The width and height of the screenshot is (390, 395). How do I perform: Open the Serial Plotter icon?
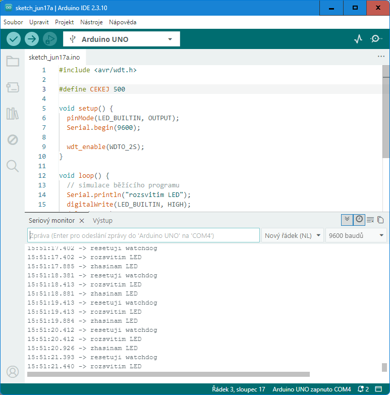click(358, 39)
